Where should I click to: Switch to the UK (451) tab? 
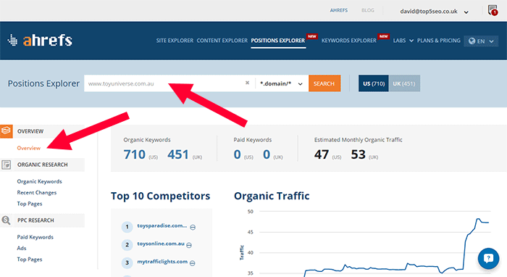pyautogui.click(x=404, y=83)
